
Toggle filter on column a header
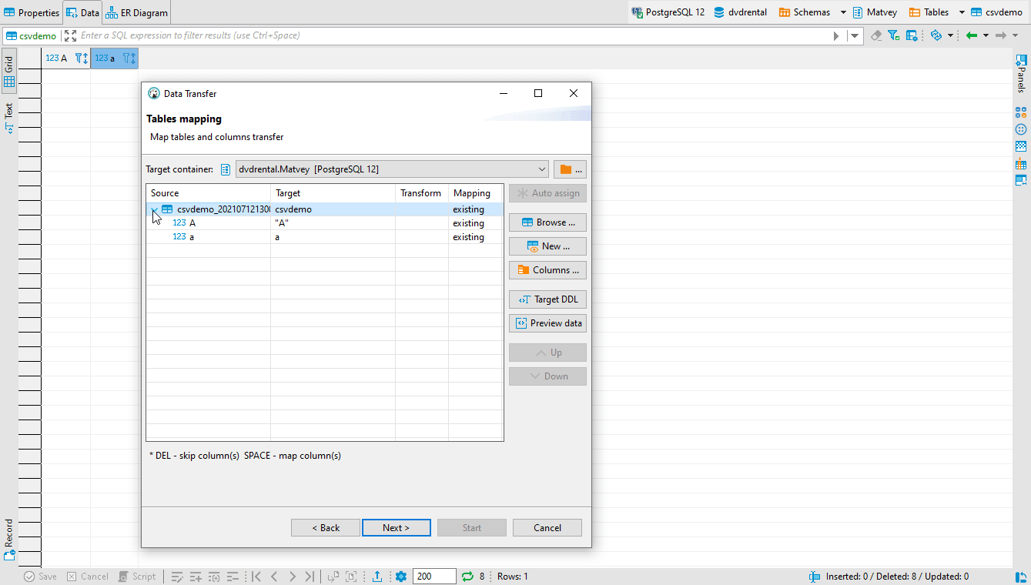pyautogui.click(x=127, y=58)
